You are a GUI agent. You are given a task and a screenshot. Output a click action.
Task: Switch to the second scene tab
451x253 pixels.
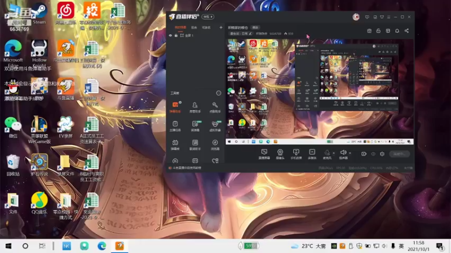(x=194, y=28)
